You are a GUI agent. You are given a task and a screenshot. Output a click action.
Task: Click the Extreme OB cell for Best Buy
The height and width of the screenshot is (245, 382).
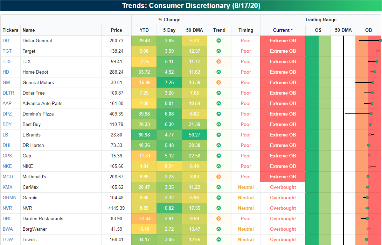click(x=283, y=124)
